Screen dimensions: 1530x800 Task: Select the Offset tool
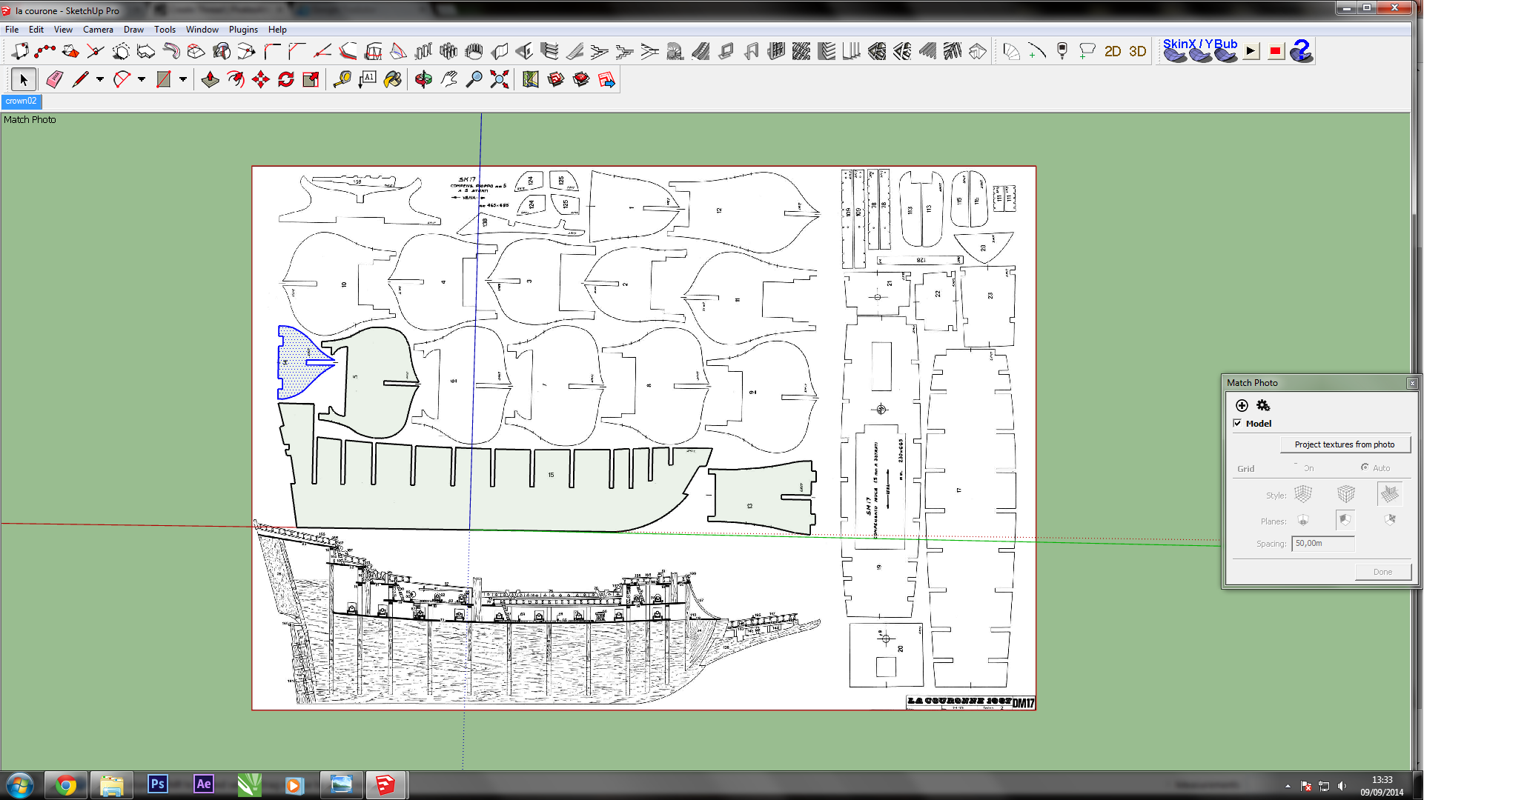236,79
